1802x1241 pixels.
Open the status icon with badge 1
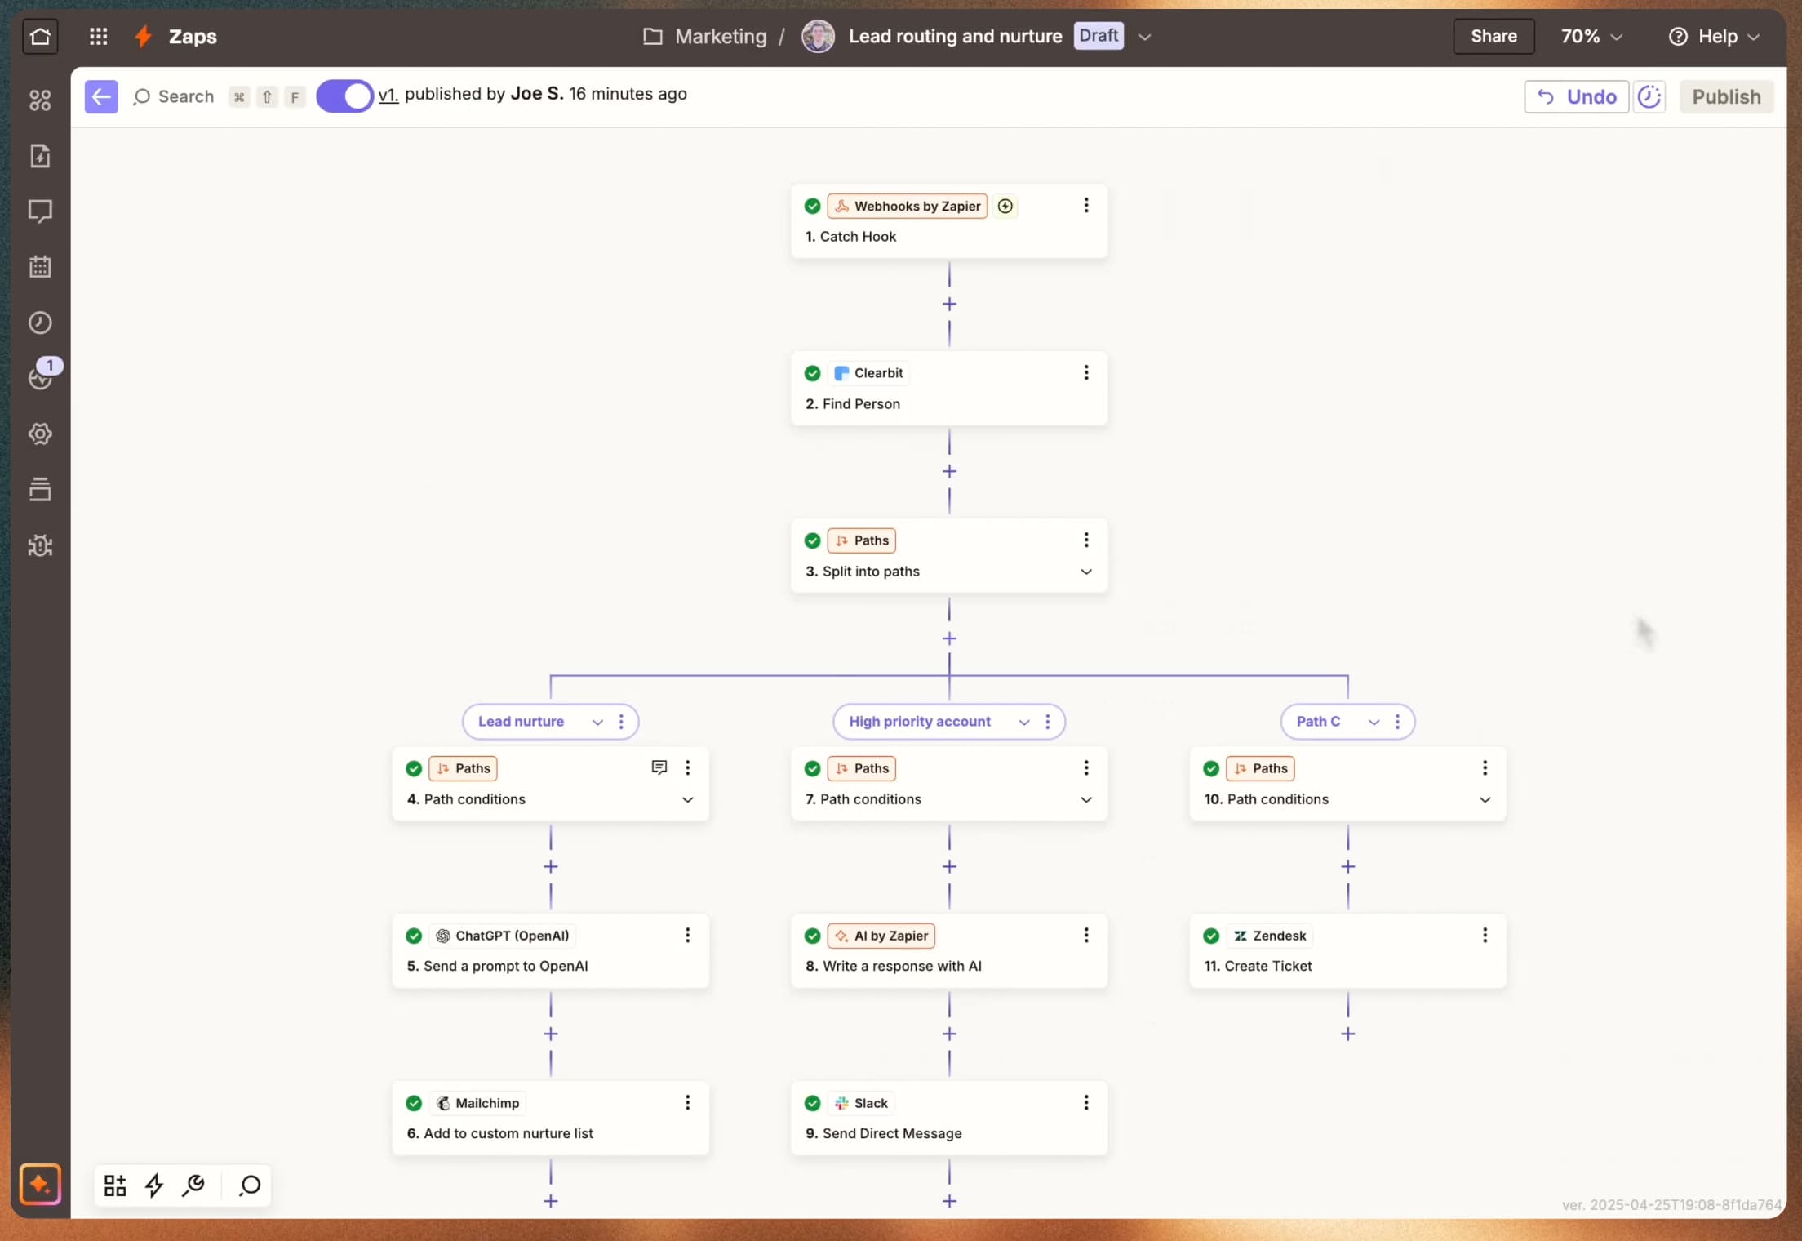click(41, 376)
